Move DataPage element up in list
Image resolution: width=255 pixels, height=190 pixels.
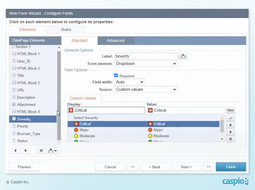(15, 150)
